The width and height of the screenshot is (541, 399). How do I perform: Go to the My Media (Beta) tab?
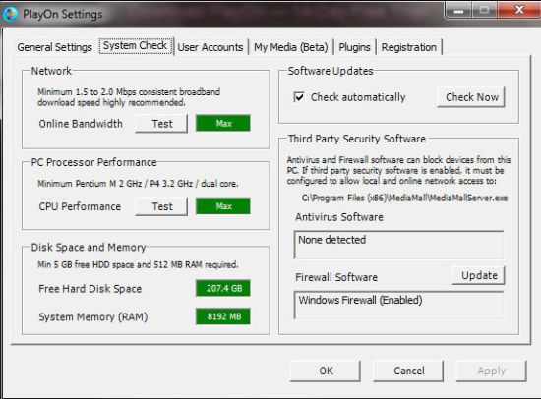tap(291, 47)
